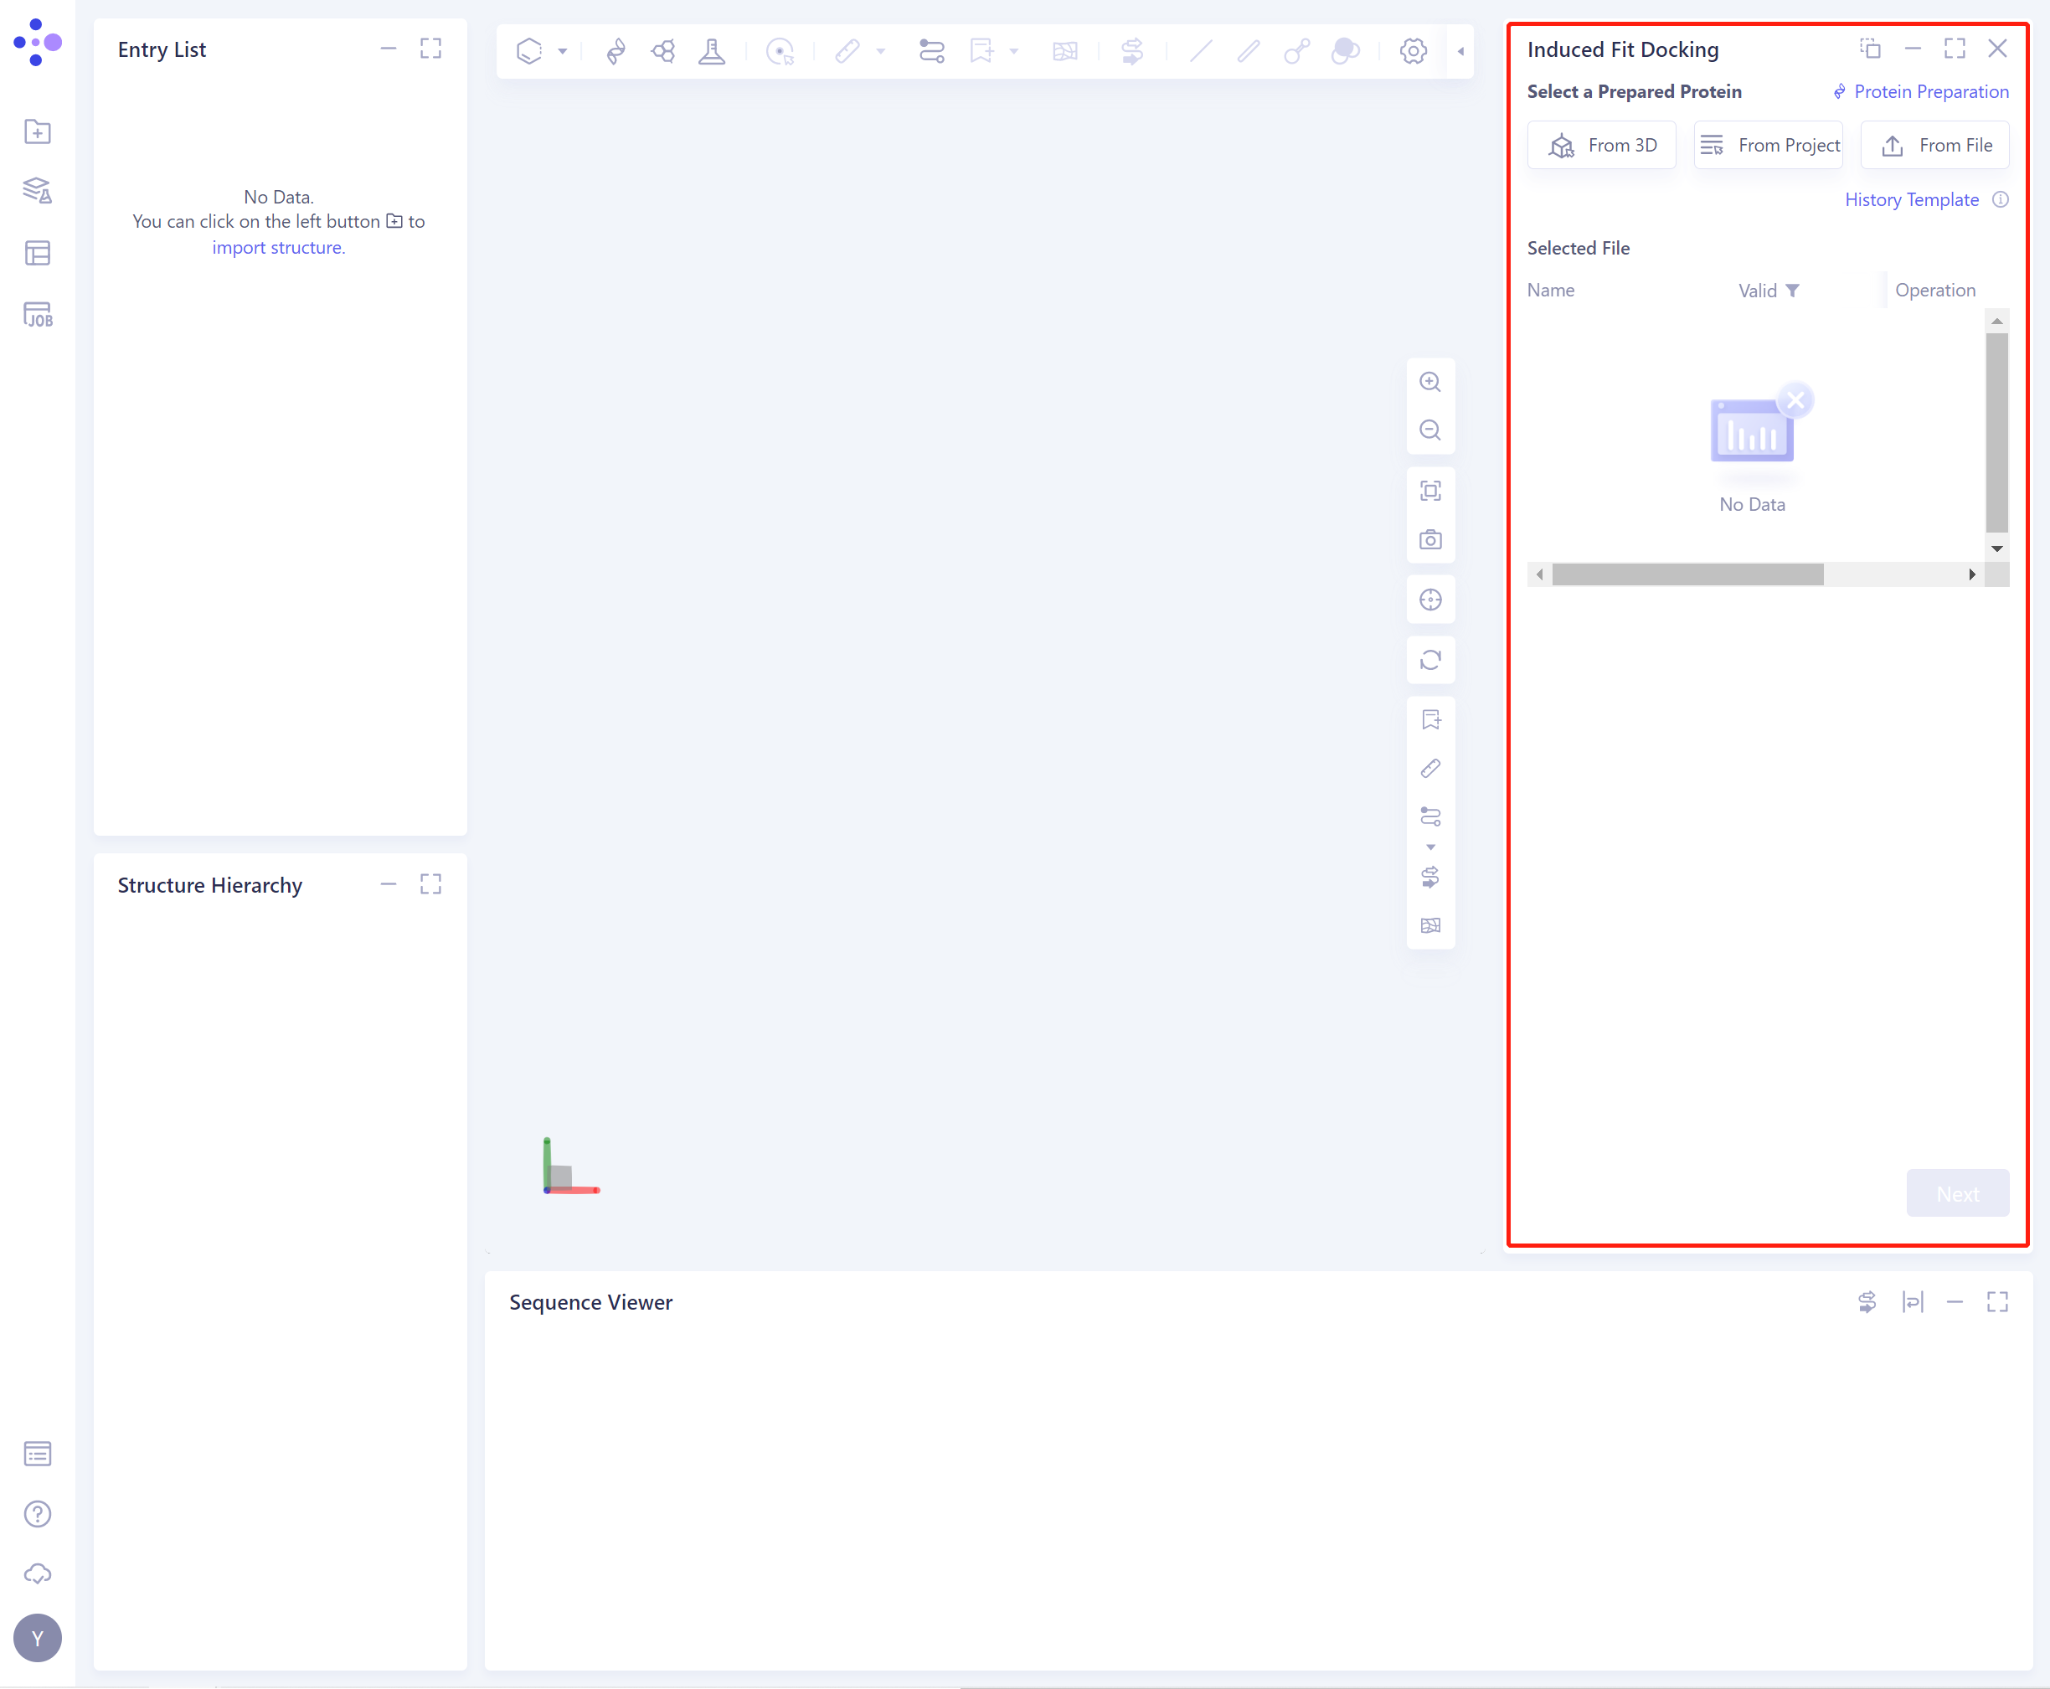
Task: Reset the view with the refresh icon
Action: 1430,660
